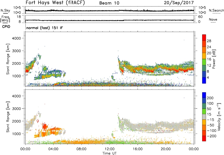Click the "12:00" time tick label
The width and height of the screenshot is (224, 155).
(109, 149)
